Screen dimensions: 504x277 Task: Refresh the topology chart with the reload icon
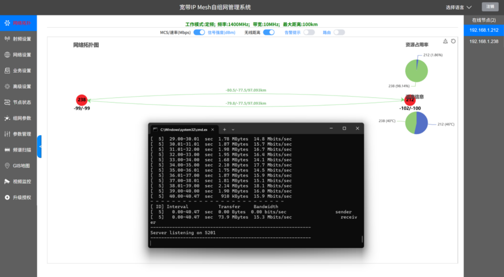click(x=453, y=41)
